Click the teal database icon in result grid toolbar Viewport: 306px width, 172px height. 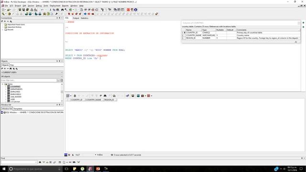click(138, 96)
